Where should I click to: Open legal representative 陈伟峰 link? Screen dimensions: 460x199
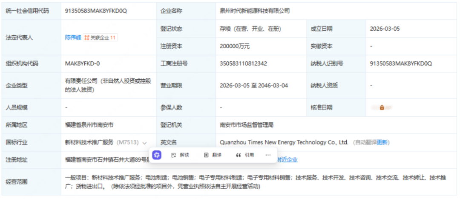tap(73, 37)
